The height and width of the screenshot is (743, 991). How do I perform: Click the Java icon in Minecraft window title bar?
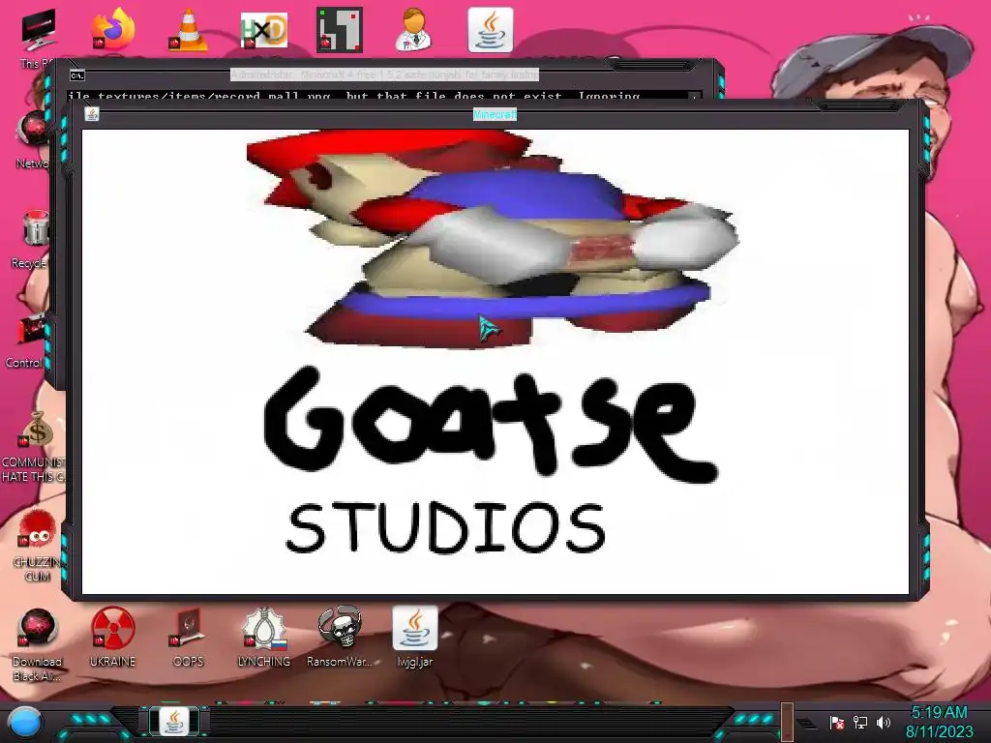click(x=92, y=114)
